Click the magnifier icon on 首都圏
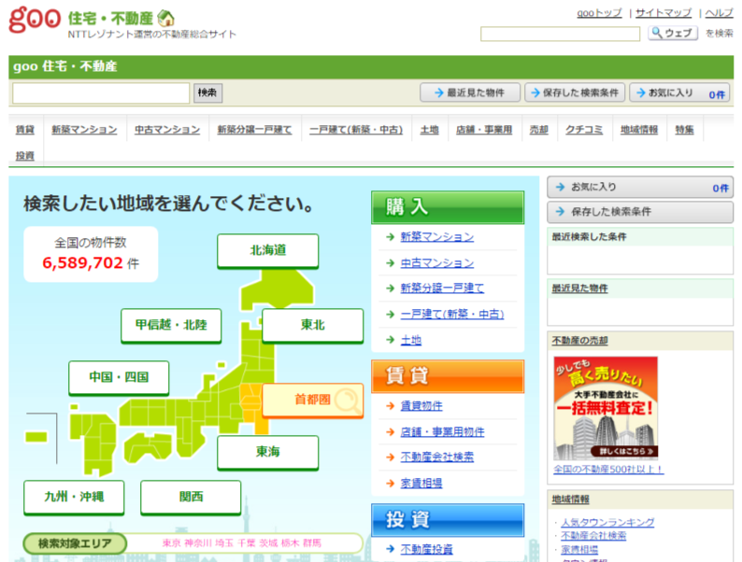Screen dimensions: 742x562 (348, 400)
